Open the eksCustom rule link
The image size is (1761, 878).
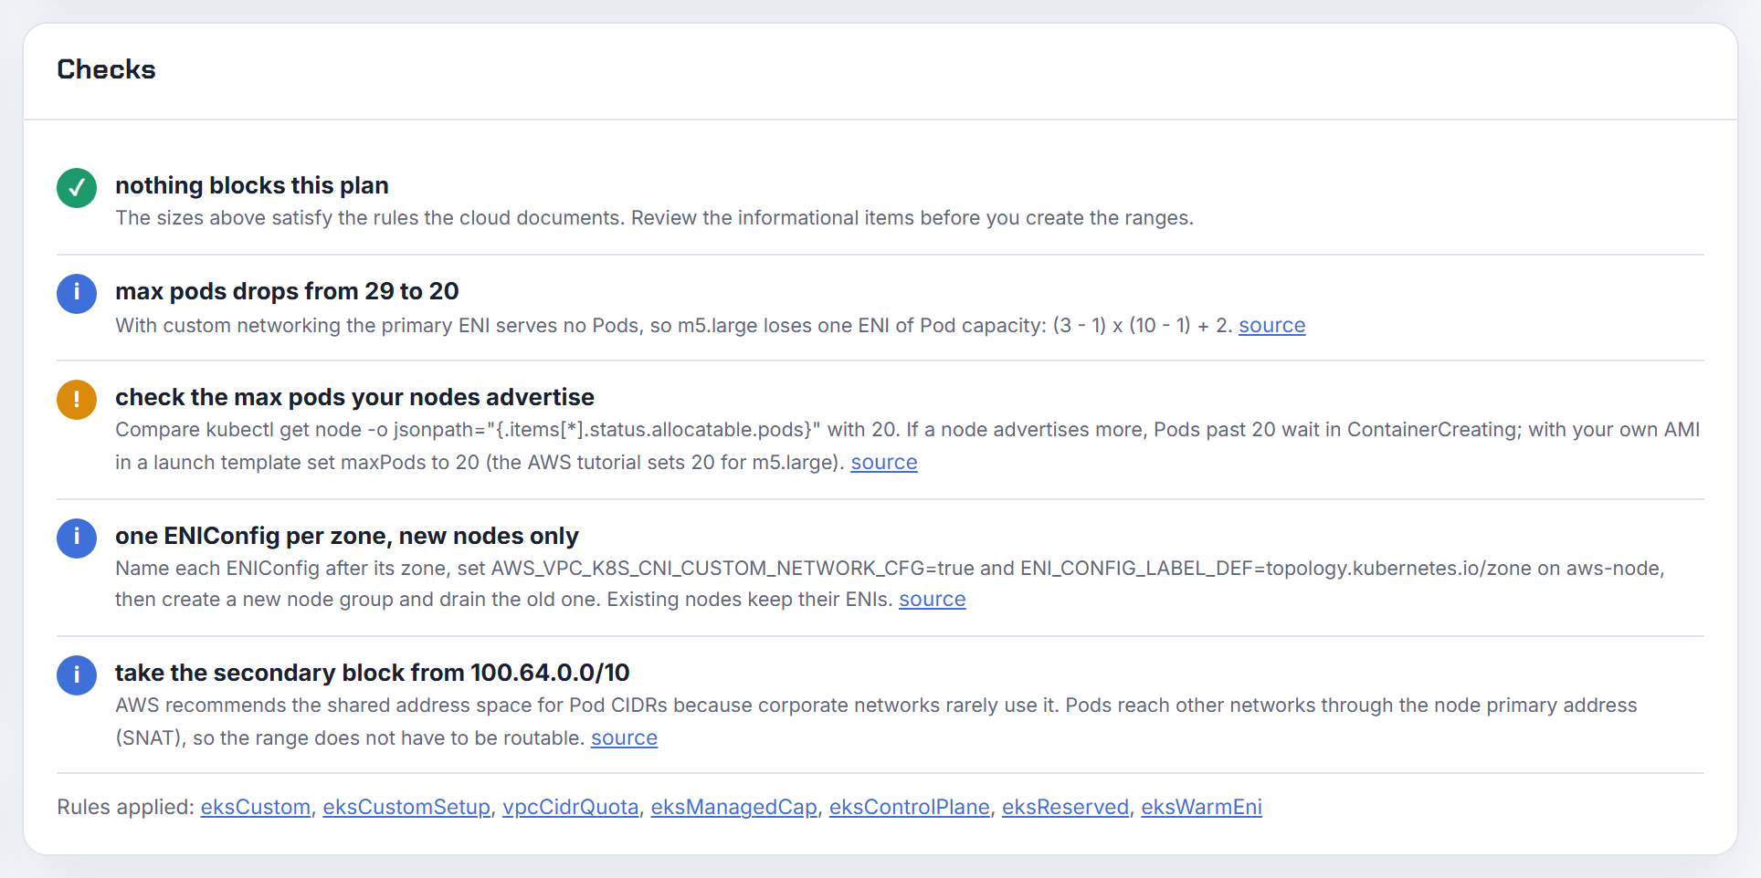tap(256, 808)
